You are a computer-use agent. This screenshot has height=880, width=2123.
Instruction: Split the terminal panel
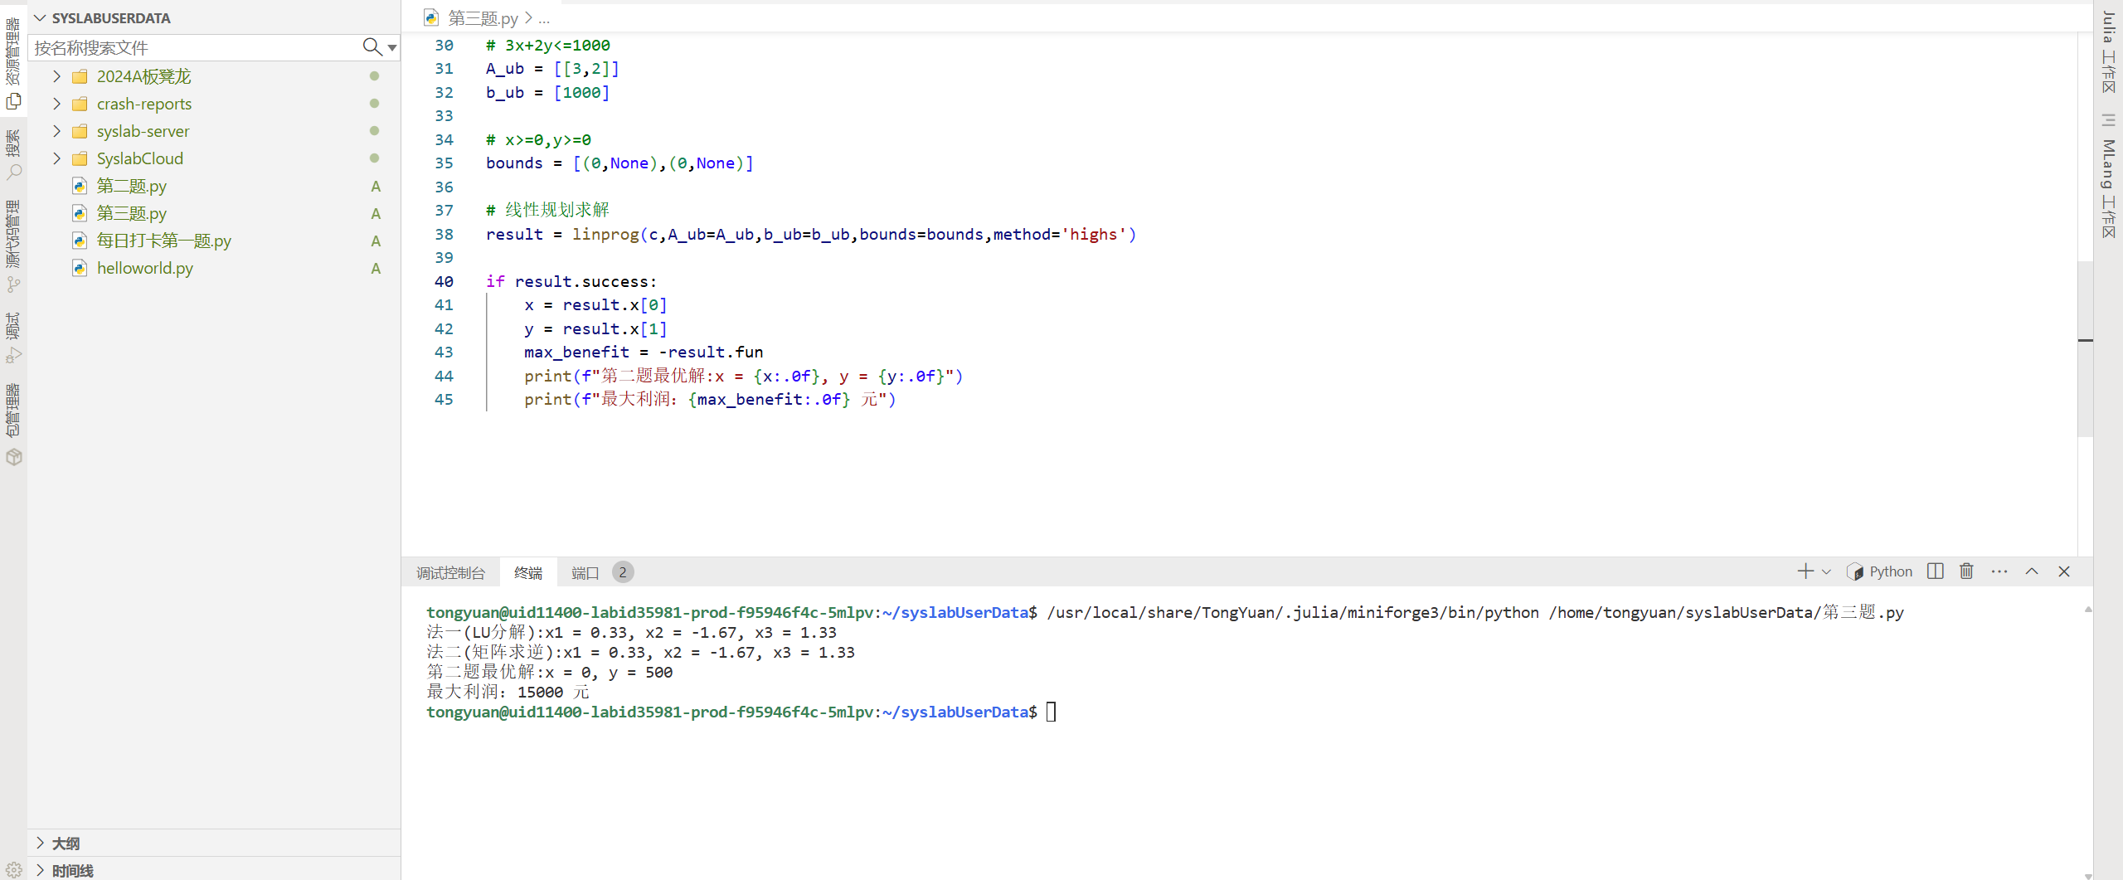tap(1936, 571)
